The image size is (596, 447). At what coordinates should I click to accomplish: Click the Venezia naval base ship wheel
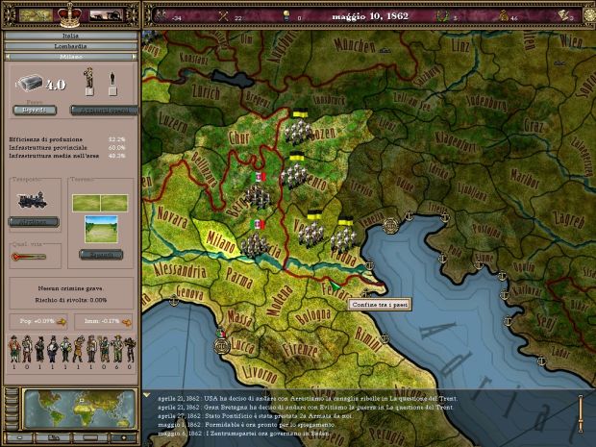coord(389,225)
